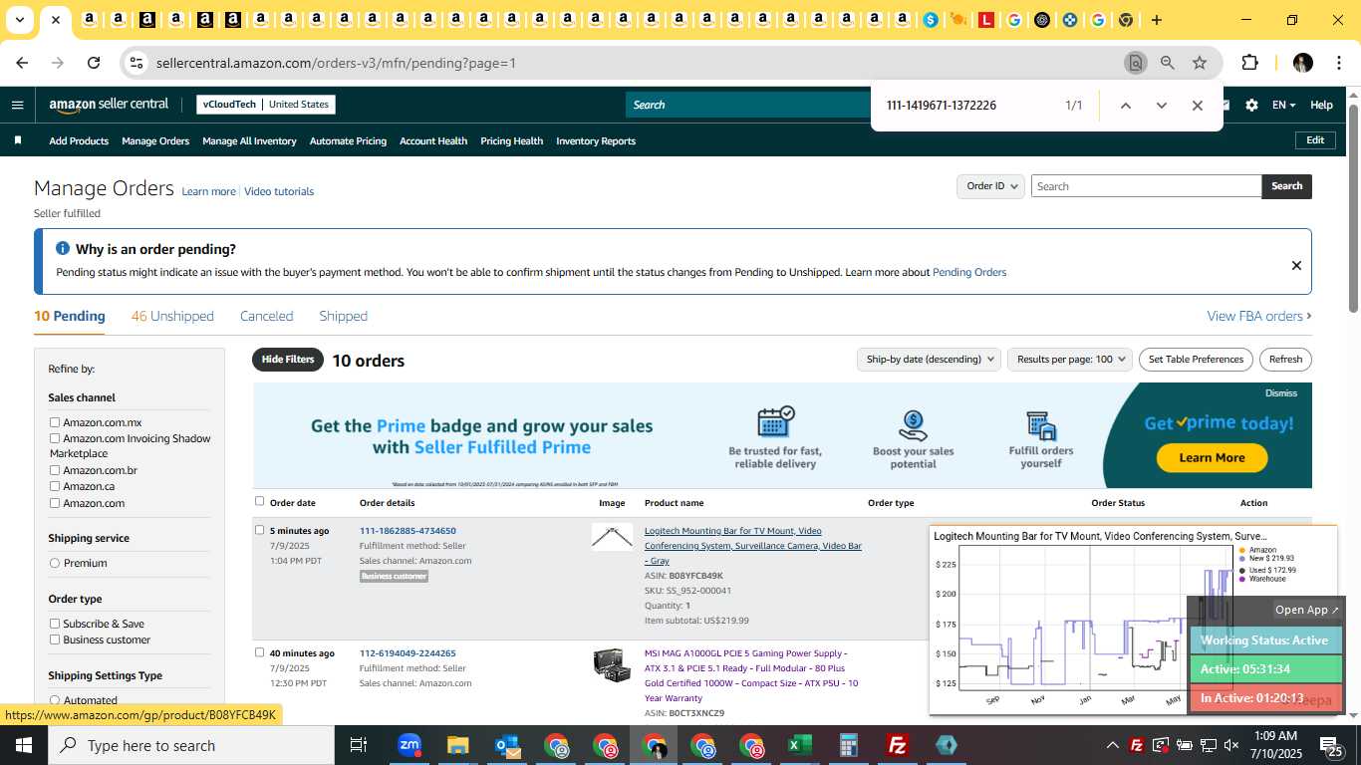The height and width of the screenshot is (765, 1361).
Task: Go to previous find-in-page match
Action: [1125, 106]
